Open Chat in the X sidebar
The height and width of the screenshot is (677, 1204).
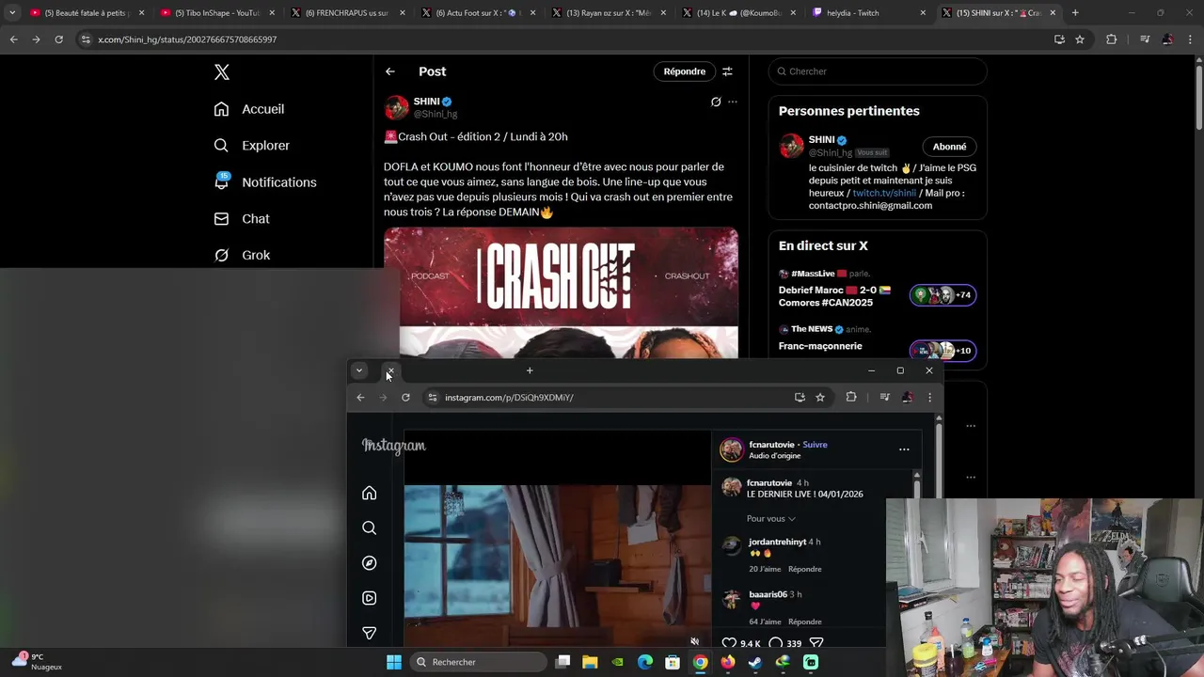241,219
